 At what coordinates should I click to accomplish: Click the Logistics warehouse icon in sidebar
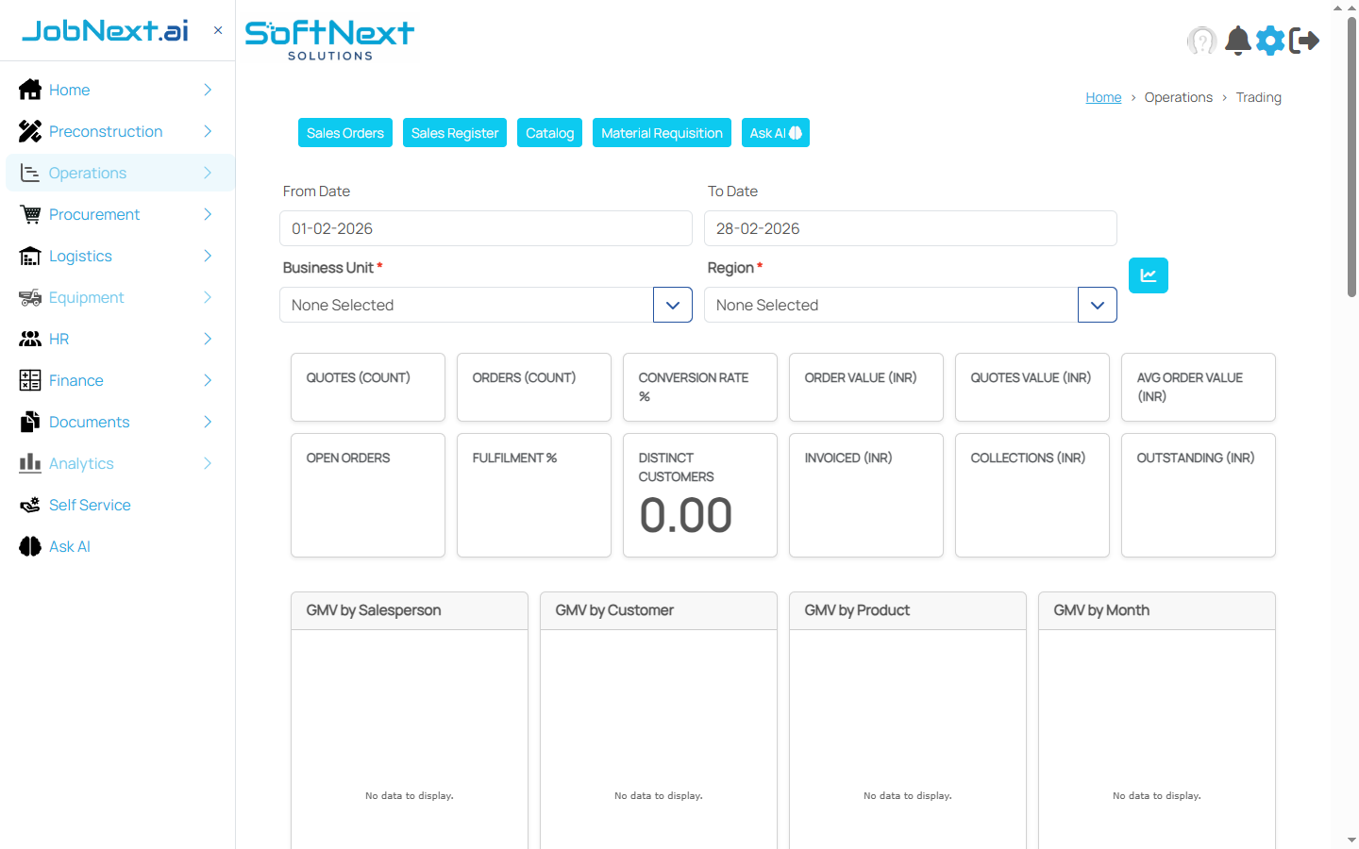(x=30, y=257)
